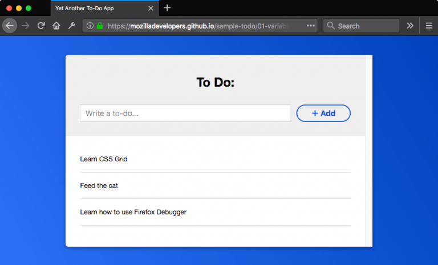
Task: Click the magnifier icon in Search box
Action: 331,26
